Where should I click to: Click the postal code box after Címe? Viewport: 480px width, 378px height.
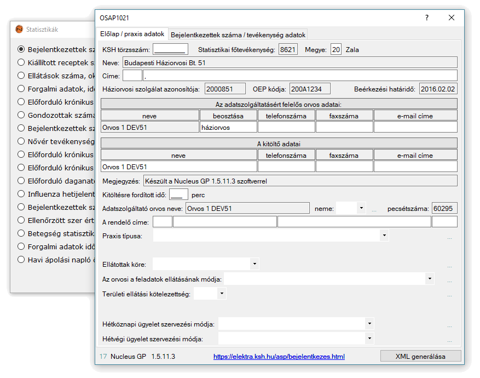tap(132, 76)
